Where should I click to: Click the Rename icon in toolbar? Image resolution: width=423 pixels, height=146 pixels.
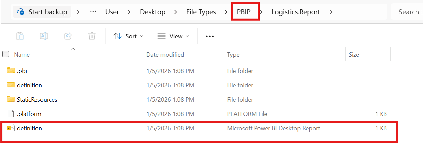(x=44, y=36)
